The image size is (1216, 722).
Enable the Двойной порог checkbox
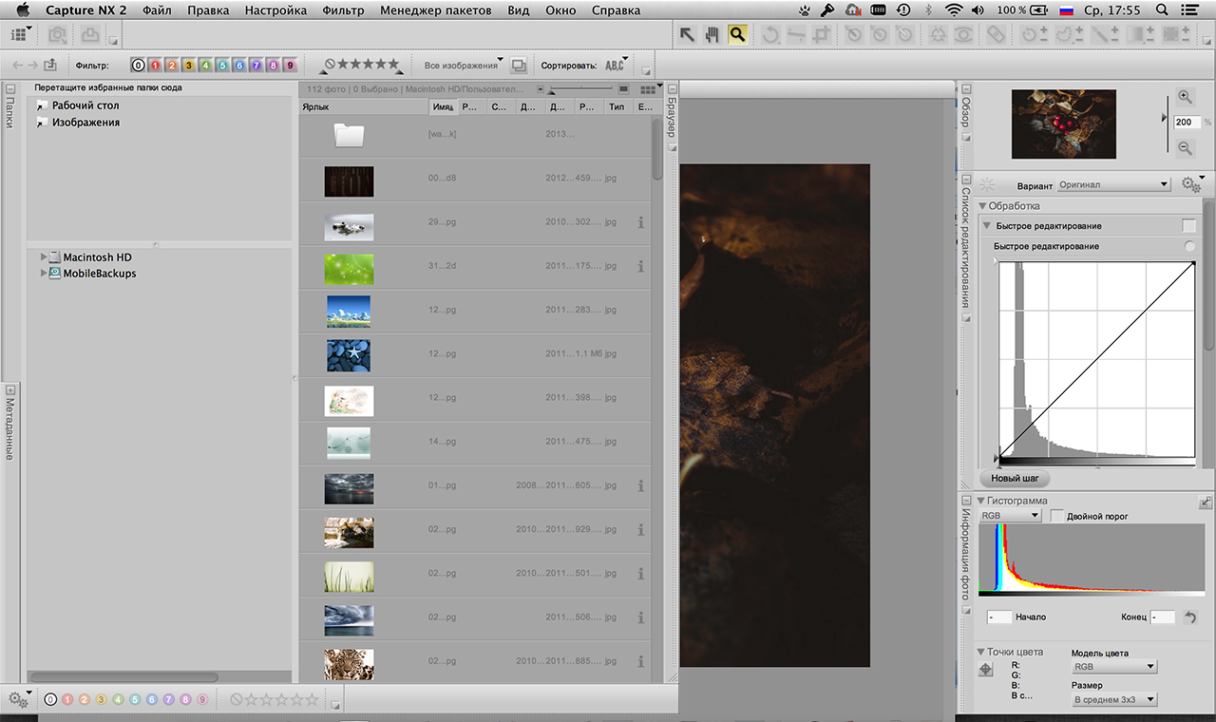(1056, 516)
